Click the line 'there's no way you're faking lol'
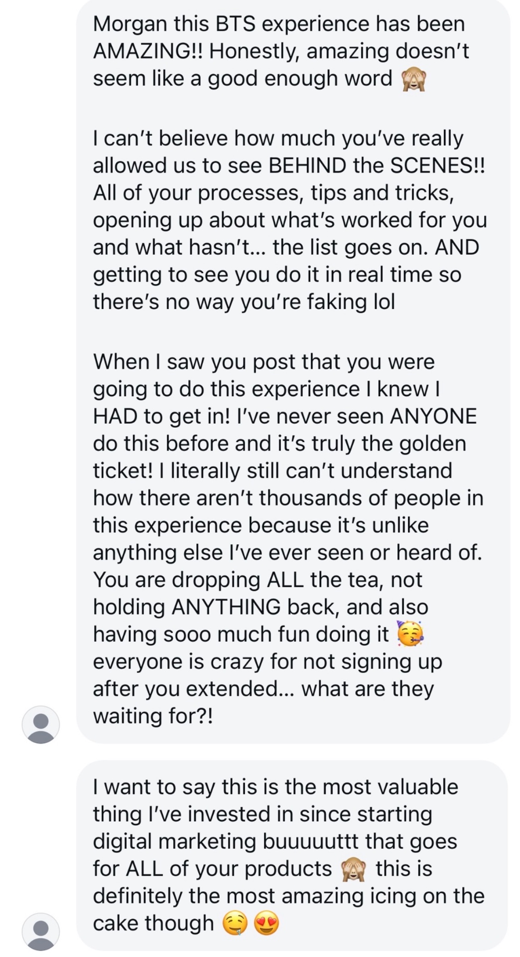Viewport: 520px width, 957px height. [x=244, y=302]
